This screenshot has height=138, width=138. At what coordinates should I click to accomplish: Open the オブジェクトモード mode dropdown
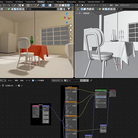(91, 5)
